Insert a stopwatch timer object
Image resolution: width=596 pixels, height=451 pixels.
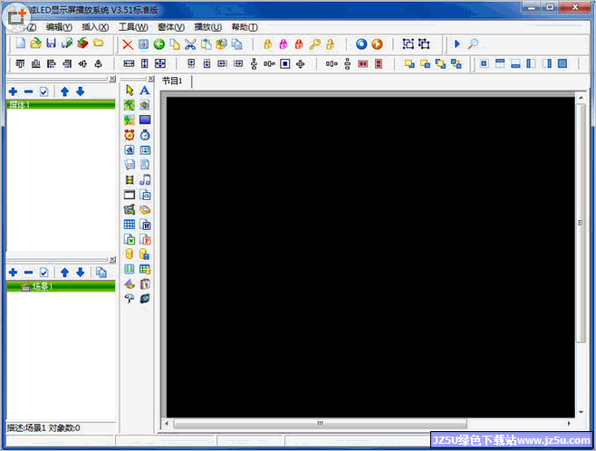[x=145, y=135]
